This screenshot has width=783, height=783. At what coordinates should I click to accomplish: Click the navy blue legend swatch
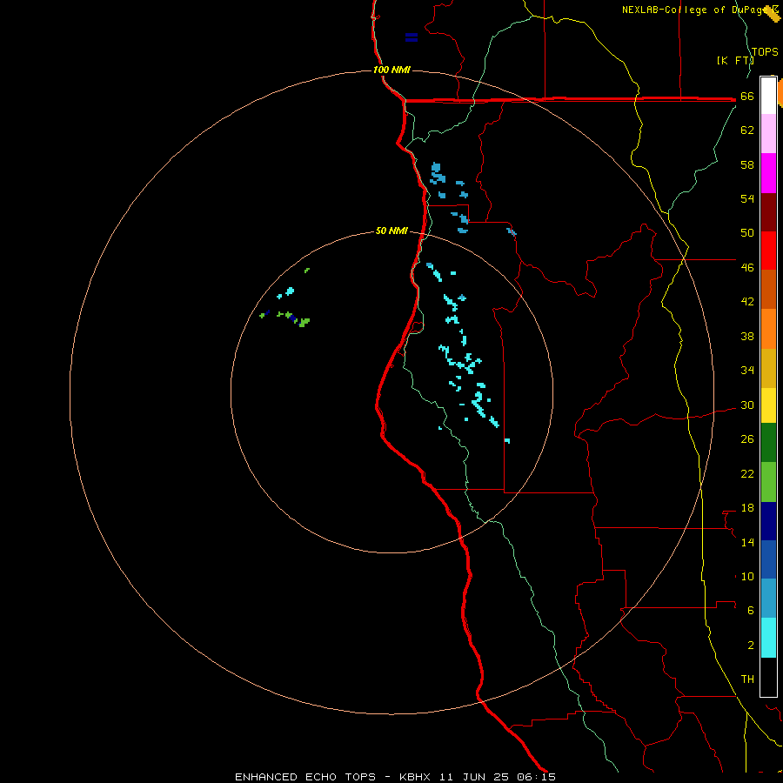click(x=768, y=521)
